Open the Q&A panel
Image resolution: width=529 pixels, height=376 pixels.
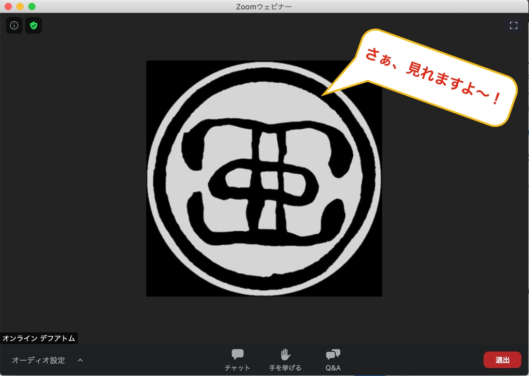[x=333, y=360]
